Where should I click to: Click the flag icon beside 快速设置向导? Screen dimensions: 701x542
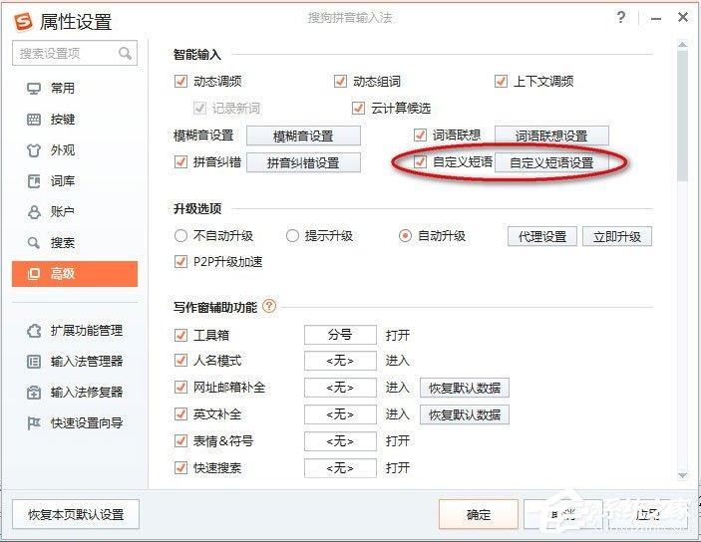[34, 422]
